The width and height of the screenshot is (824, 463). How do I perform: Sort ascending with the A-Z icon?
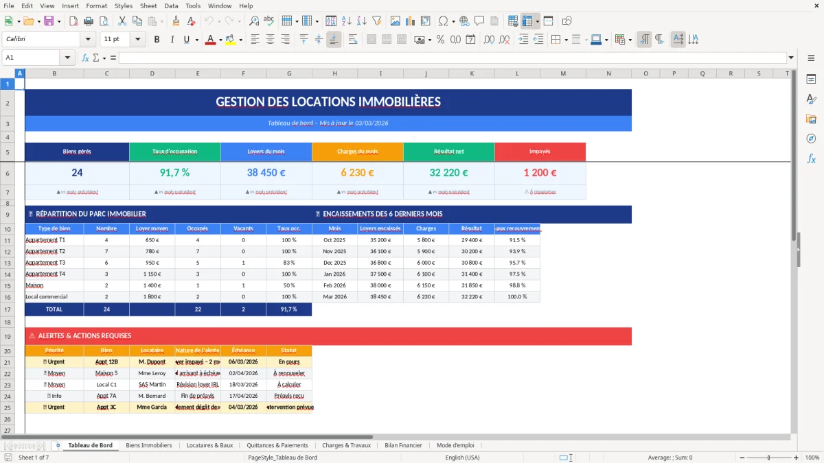[344, 21]
